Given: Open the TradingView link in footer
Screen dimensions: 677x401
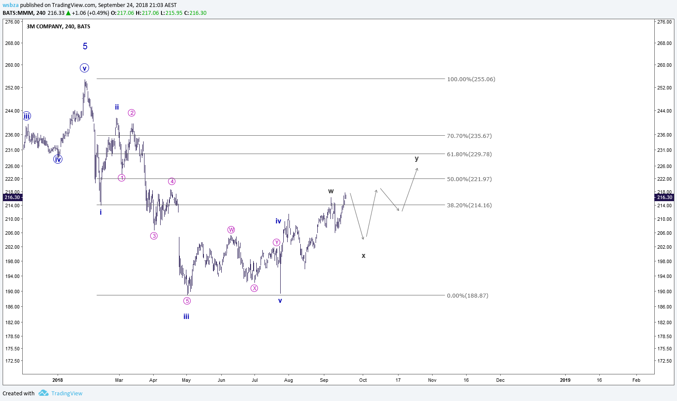Looking at the screenshot, I should coord(67,393).
